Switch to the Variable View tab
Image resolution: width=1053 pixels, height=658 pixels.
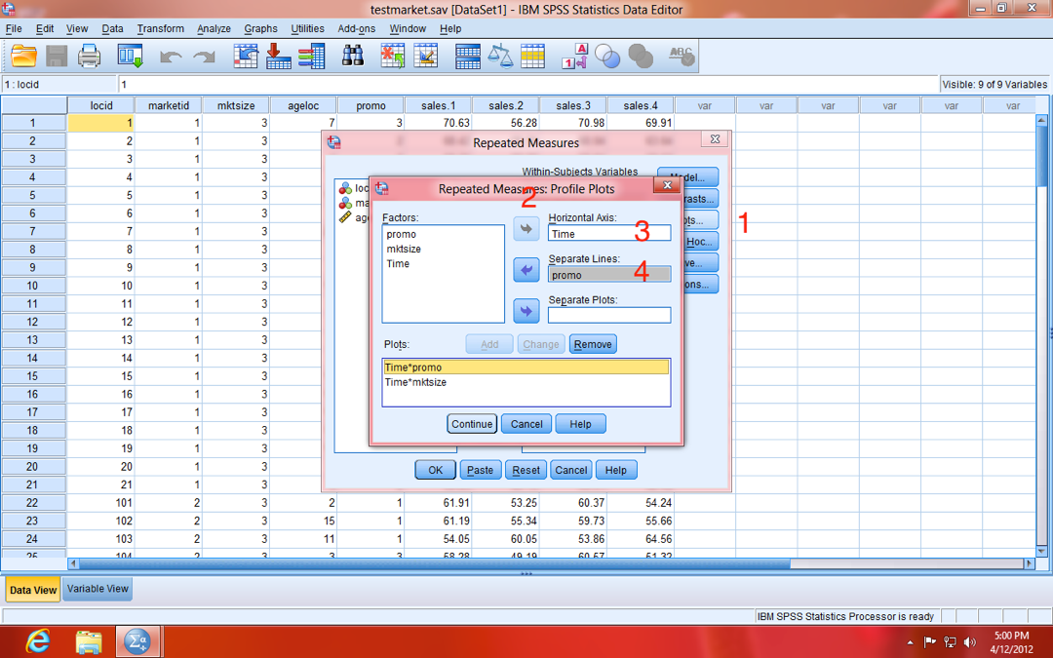pos(97,589)
